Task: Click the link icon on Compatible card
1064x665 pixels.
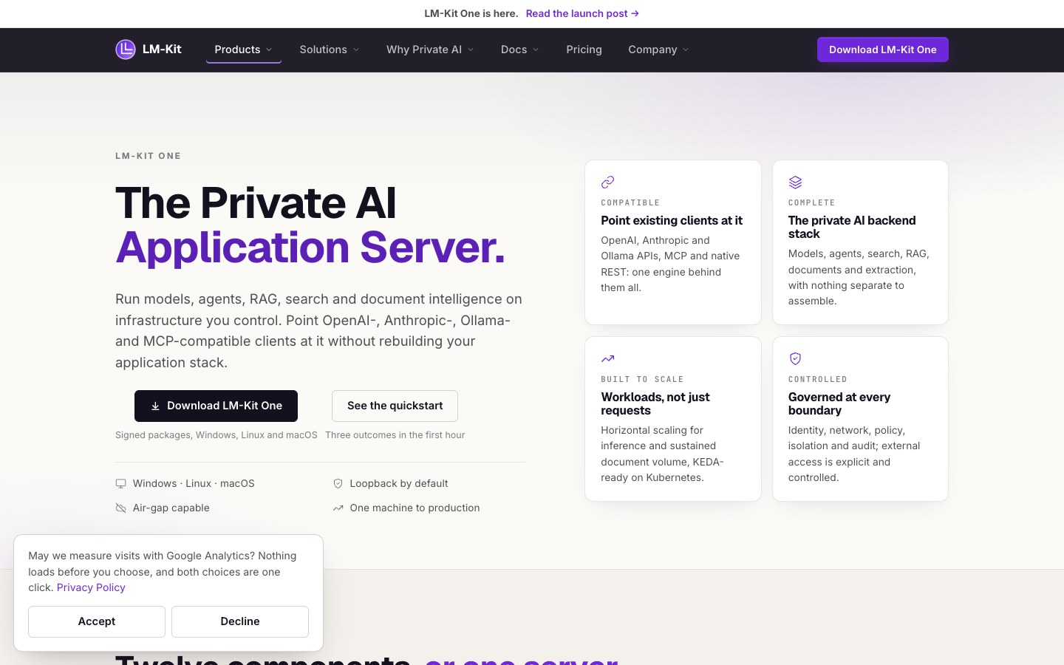Action: tap(607, 182)
